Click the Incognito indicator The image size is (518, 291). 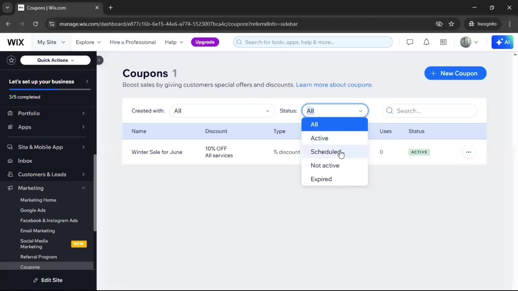[483, 24]
